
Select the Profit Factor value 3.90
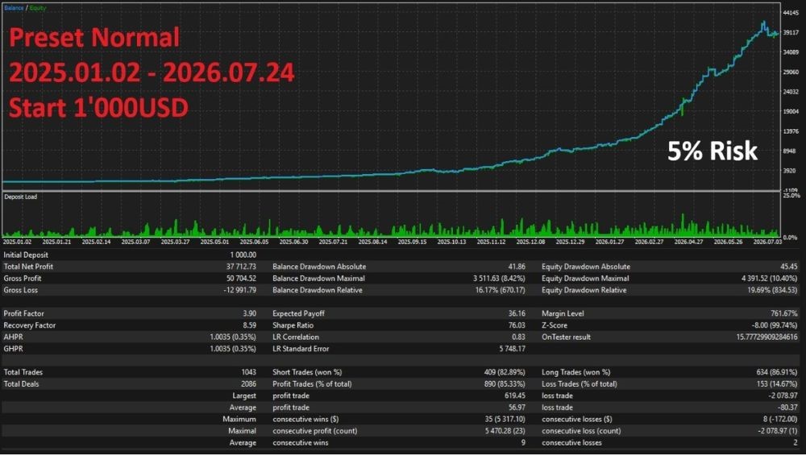[x=249, y=313]
